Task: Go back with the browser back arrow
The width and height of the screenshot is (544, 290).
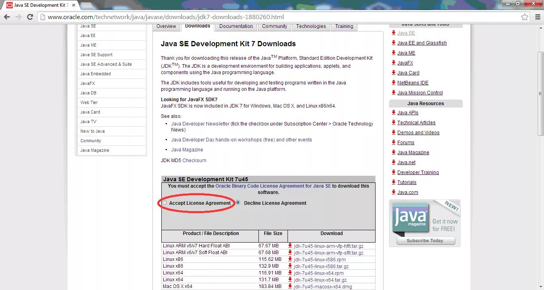Action: coord(7,17)
